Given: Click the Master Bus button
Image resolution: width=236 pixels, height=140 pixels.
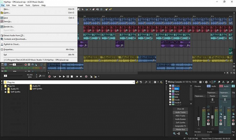Looking at the screenshot, I should click(x=180, y=129).
